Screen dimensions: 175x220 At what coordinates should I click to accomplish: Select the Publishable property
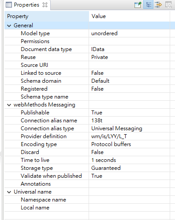(x=35, y=113)
